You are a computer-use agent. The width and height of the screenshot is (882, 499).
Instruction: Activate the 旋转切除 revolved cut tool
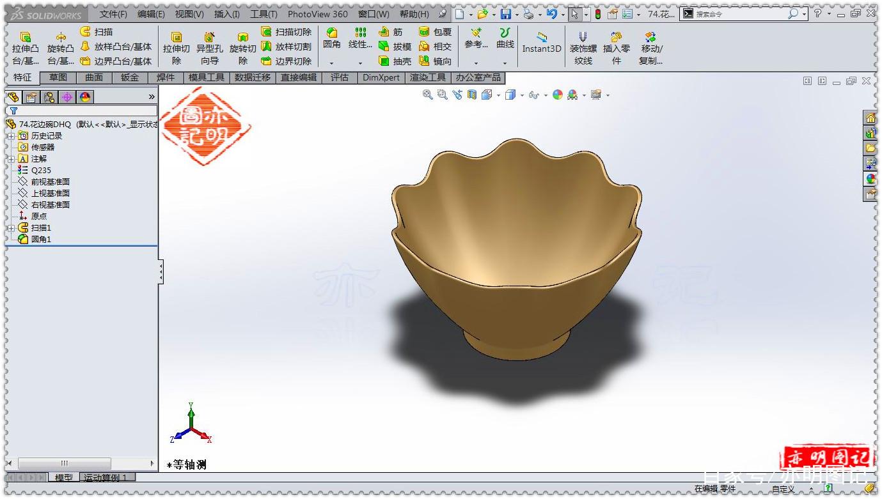click(x=242, y=49)
